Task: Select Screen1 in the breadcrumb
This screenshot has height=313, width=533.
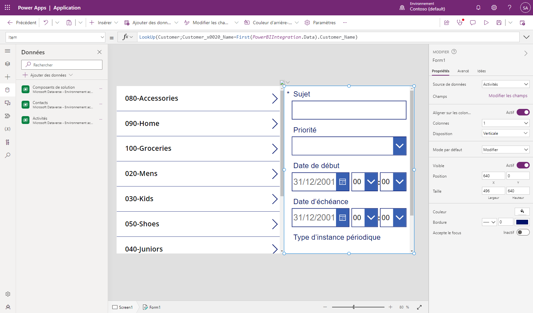Action: coord(123,307)
